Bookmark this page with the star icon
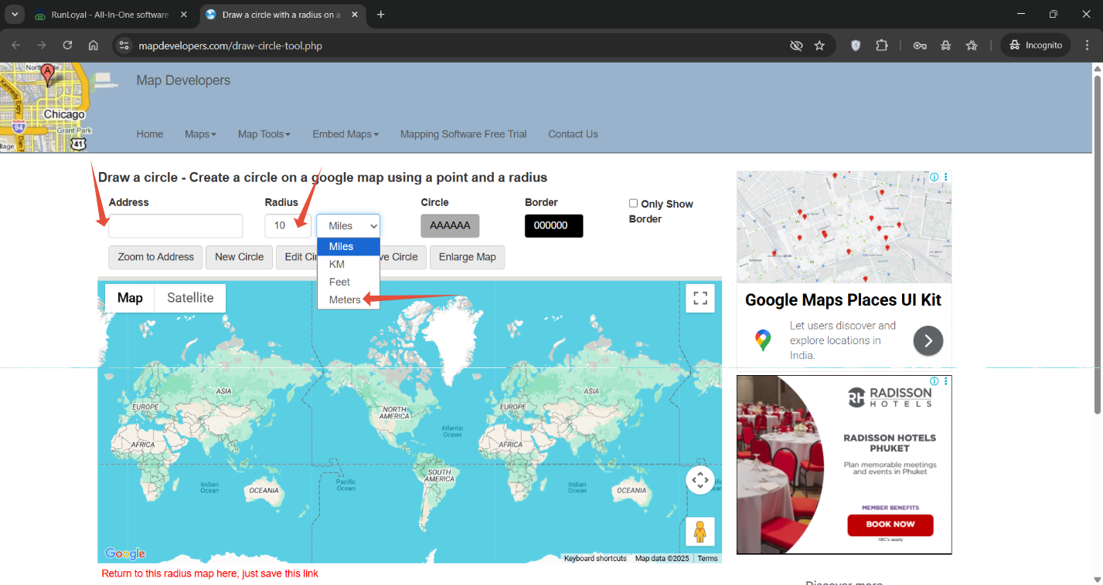The image size is (1103, 585). pyautogui.click(x=819, y=46)
